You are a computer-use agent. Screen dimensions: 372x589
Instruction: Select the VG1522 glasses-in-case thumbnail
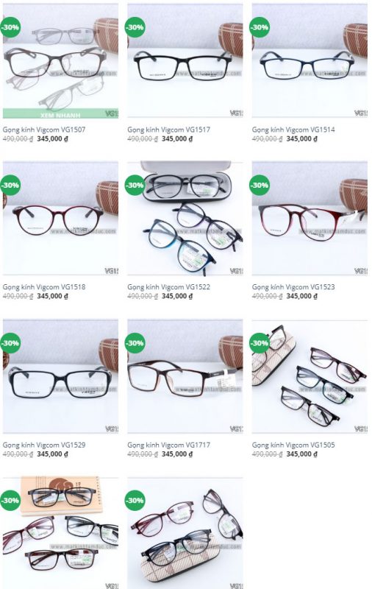185,218
